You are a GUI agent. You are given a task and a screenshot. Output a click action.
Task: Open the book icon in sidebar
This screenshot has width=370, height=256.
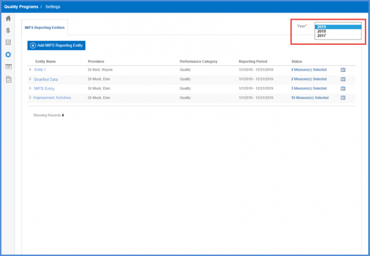(x=8, y=42)
